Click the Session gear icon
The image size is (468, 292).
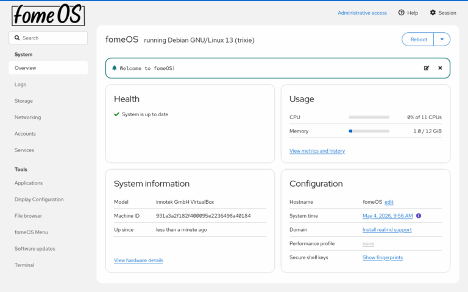[x=433, y=13]
